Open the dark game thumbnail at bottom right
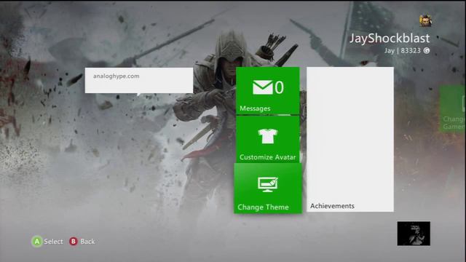The image size is (466, 262). [x=414, y=234]
